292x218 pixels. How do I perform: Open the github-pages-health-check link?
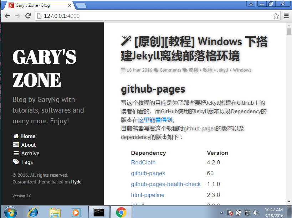(x=166, y=184)
